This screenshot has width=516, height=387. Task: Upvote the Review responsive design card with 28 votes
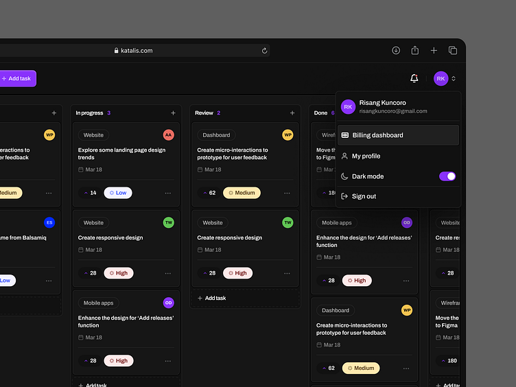[x=209, y=273]
